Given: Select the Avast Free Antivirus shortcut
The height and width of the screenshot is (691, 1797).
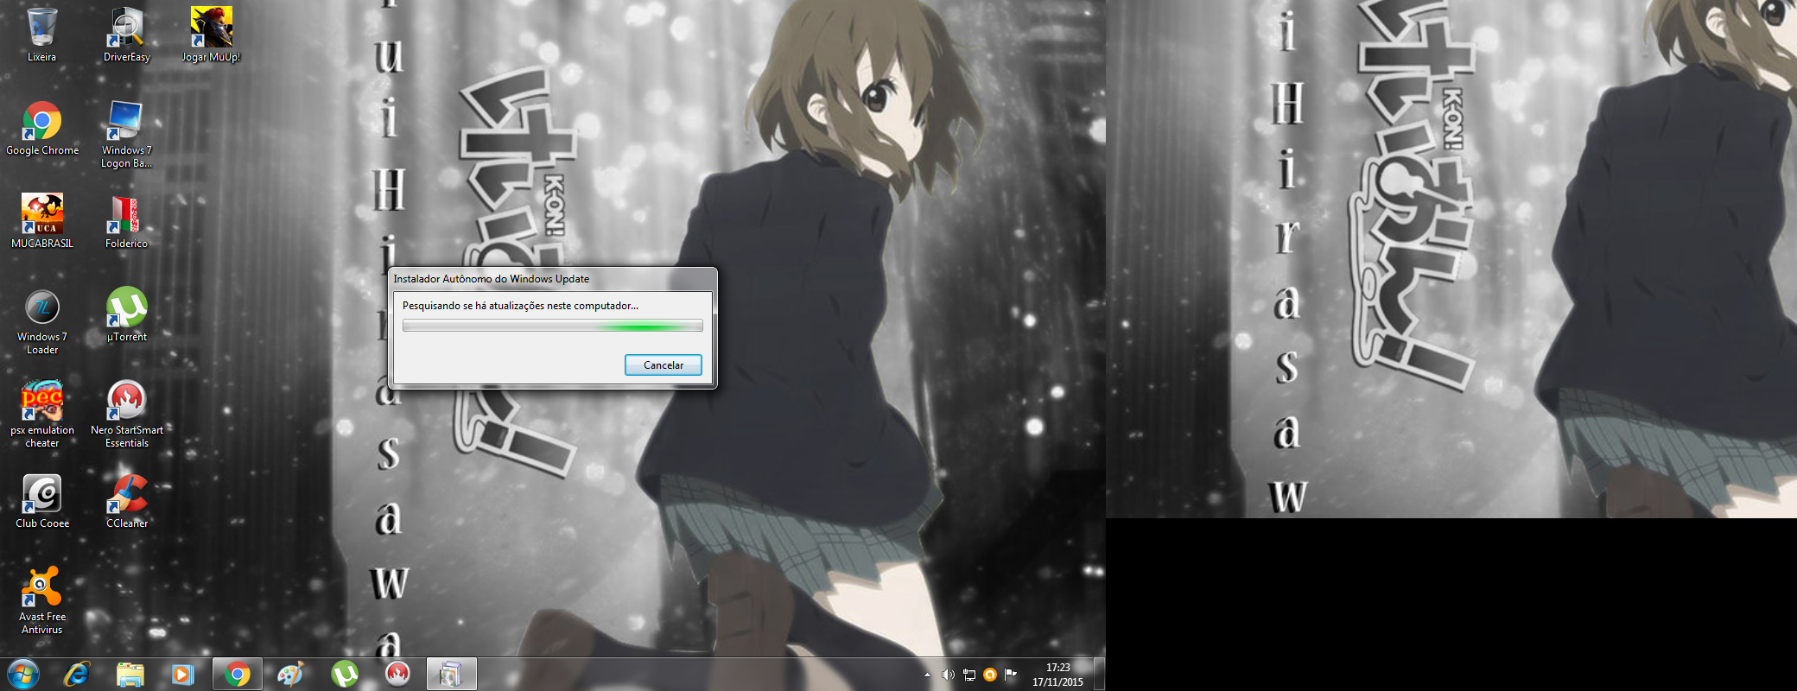Looking at the screenshot, I should [x=41, y=589].
